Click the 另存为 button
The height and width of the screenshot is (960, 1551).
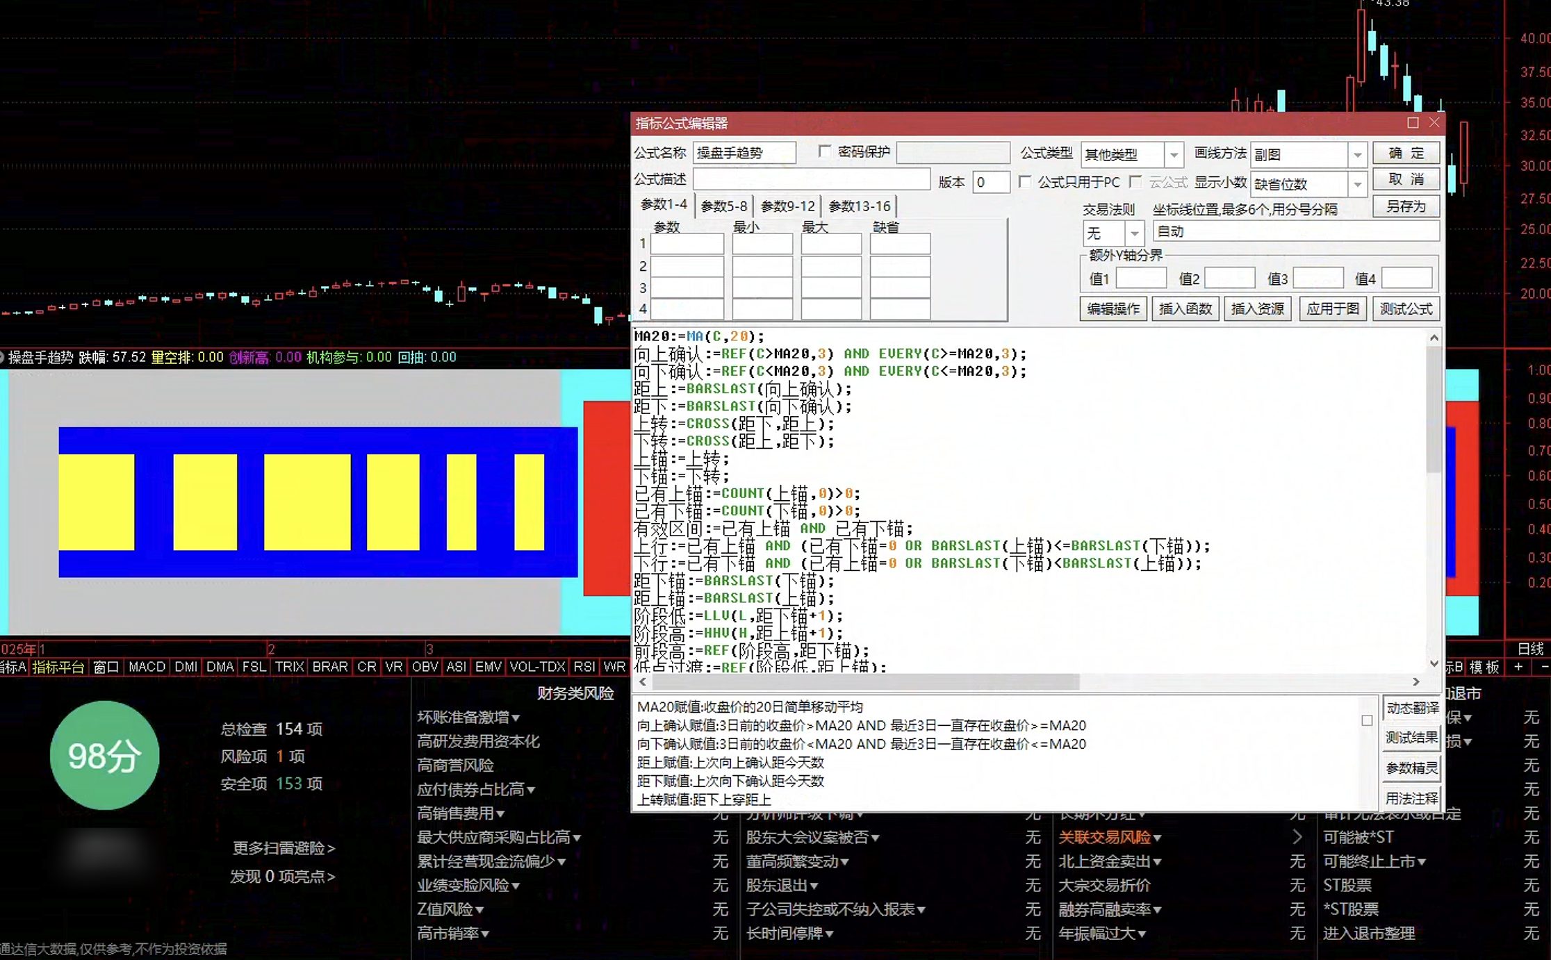1406,206
